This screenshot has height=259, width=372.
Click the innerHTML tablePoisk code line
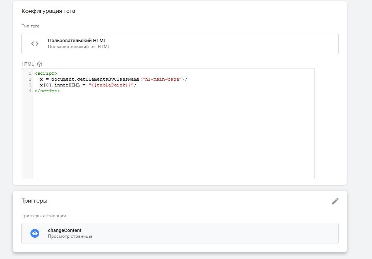(88, 85)
